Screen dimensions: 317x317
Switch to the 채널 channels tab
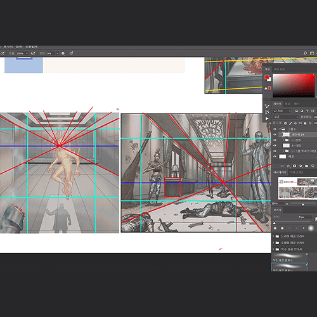(x=287, y=104)
